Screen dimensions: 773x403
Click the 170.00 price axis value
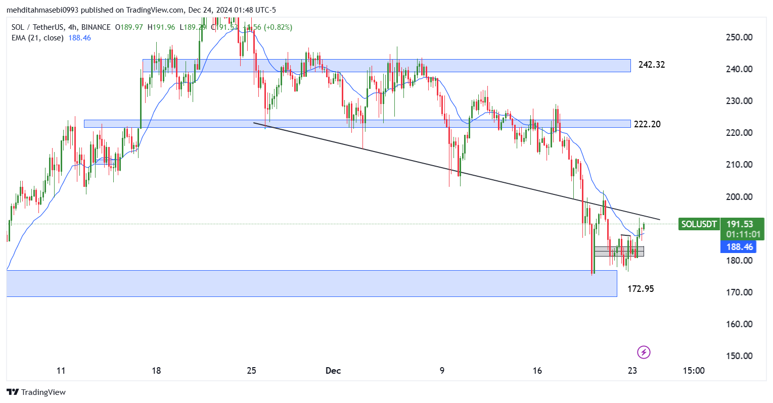(x=740, y=292)
